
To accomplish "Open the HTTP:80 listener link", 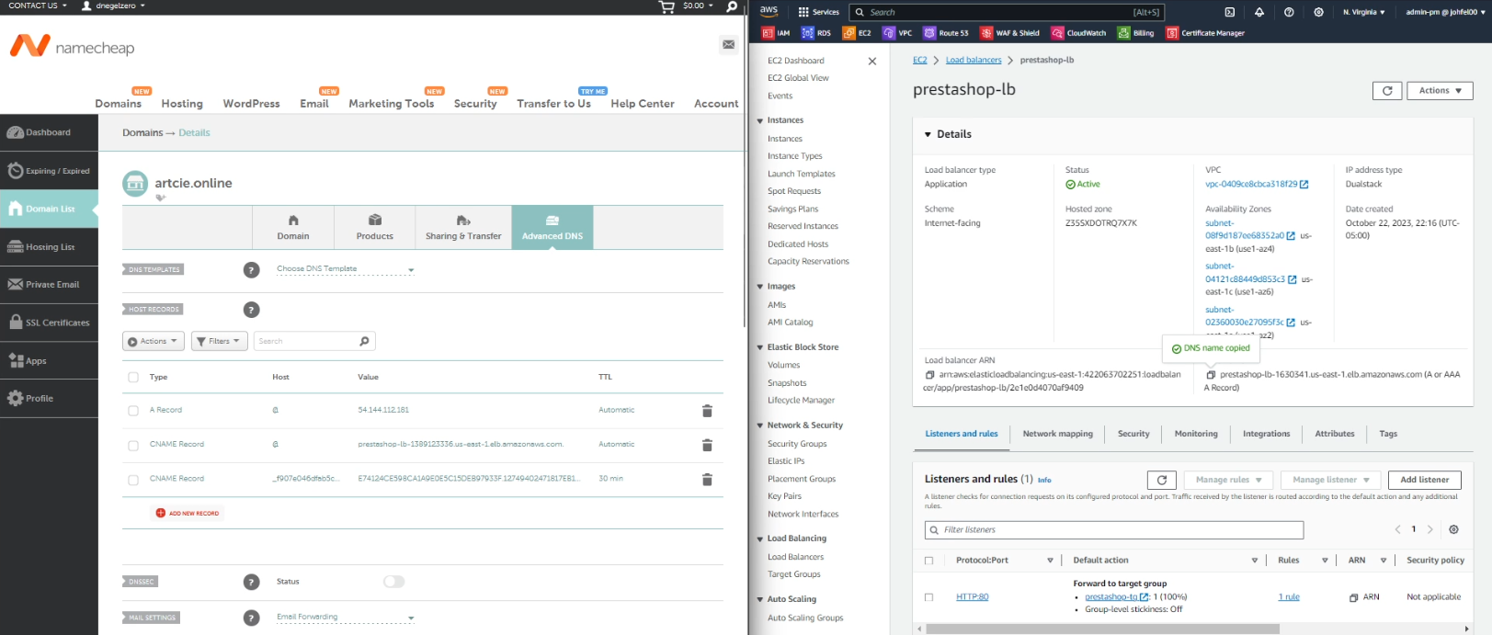I will point(973,597).
